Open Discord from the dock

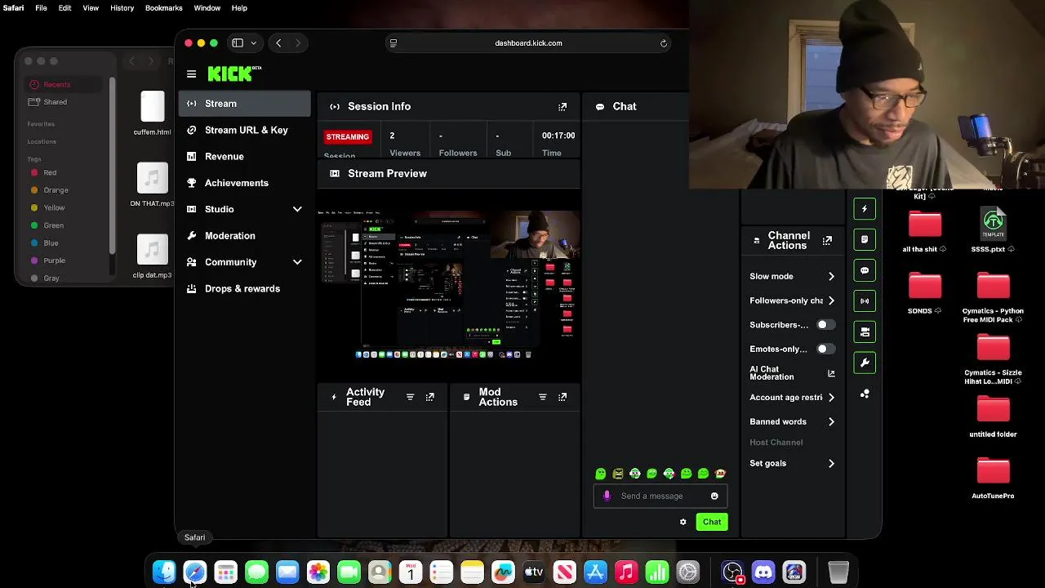coord(763,572)
